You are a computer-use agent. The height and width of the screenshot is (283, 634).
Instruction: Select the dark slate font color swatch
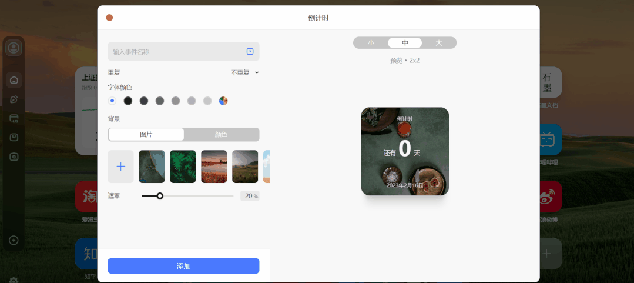(x=144, y=101)
